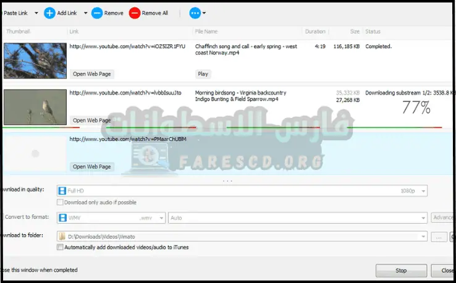Play the completed Chaffinch song video
Image resolution: width=456 pixels, height=283 pixels.
click(x=203, y=74)
